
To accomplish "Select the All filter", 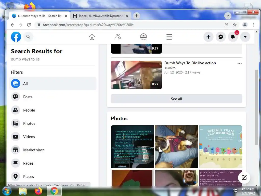I will coord(53,83).
